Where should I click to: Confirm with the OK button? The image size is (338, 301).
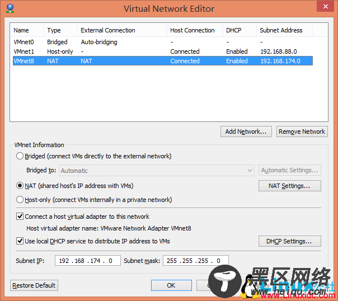pyautogui.click(x=171, y=285)
